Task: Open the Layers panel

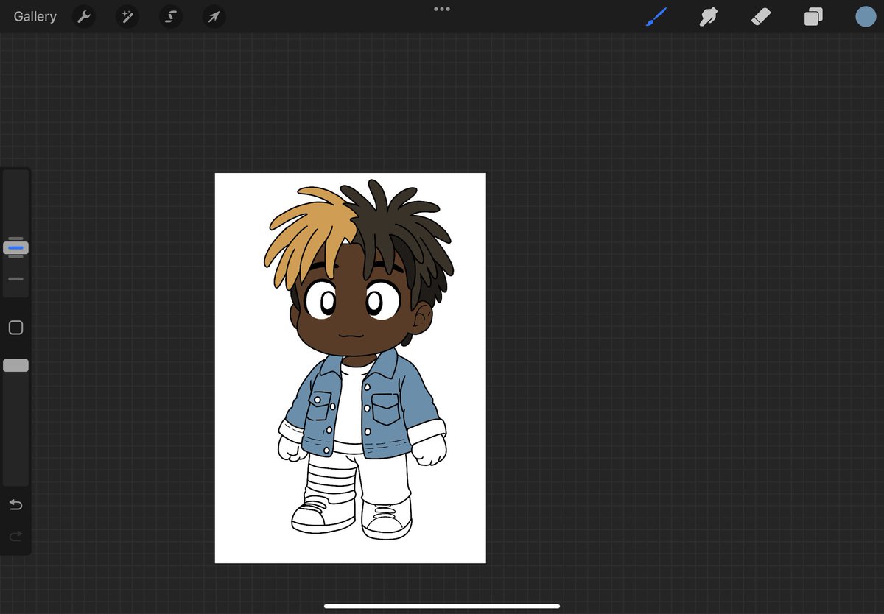Action: click(x=813, y=17)
